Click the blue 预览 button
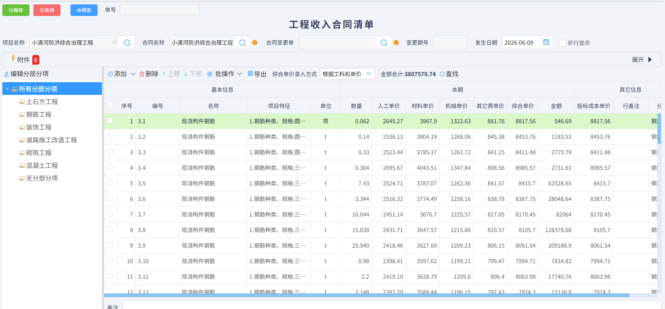 coord(84,10)
